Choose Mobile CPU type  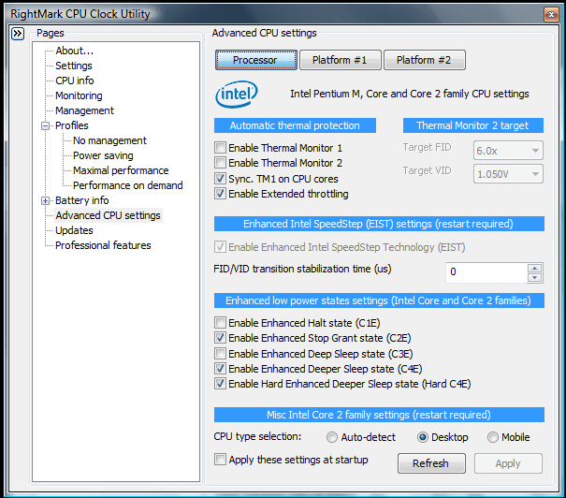pos(493,437)
